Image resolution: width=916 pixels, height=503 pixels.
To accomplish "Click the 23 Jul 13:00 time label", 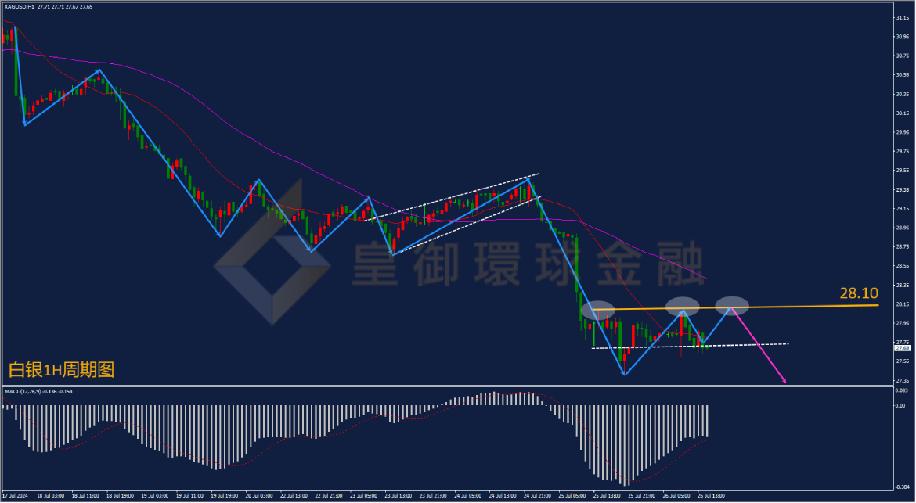I will pyautogui.click(x=398, y=496).
